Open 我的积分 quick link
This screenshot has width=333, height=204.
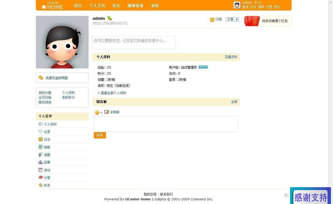68,97
